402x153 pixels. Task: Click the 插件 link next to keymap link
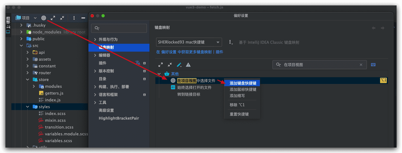[219, 52]
